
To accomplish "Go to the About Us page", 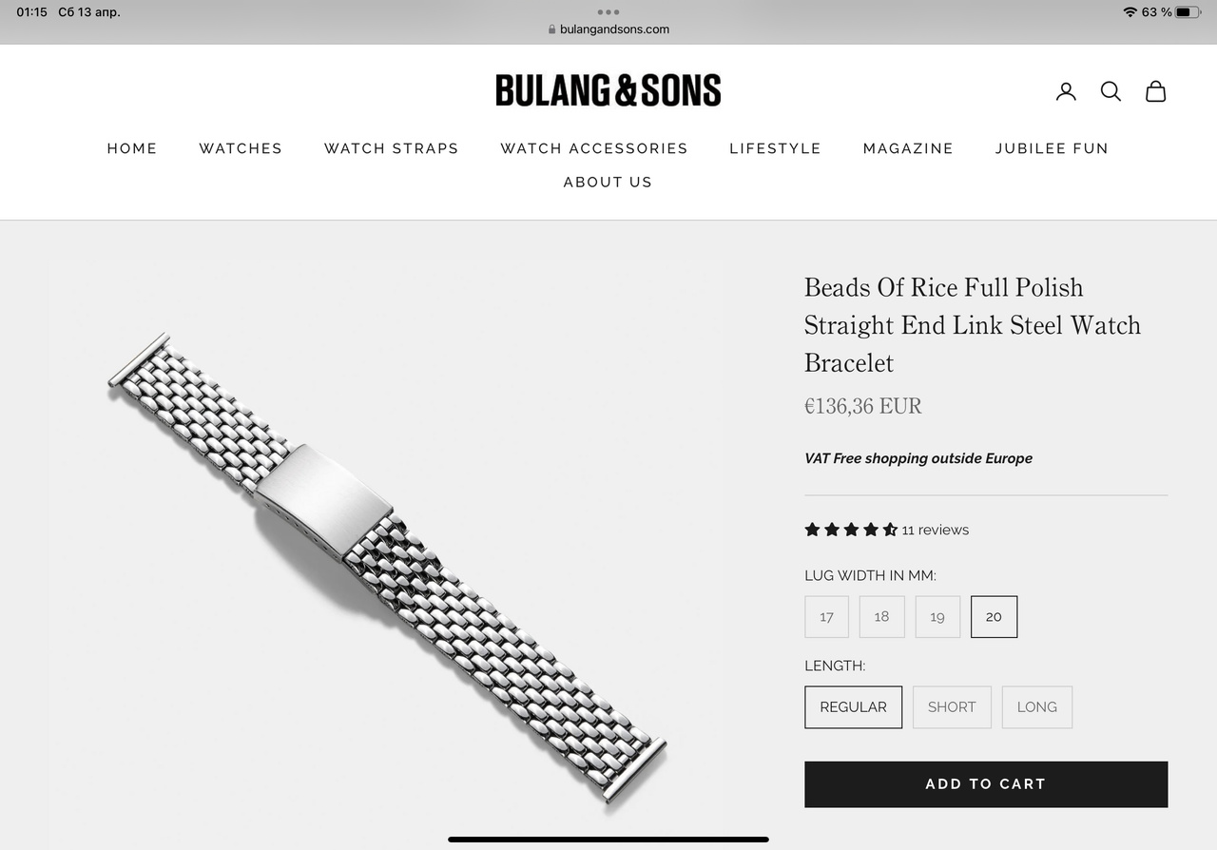I will [x=608, y=182].
